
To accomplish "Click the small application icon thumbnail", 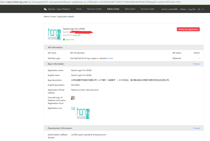I will click(73, 108).
